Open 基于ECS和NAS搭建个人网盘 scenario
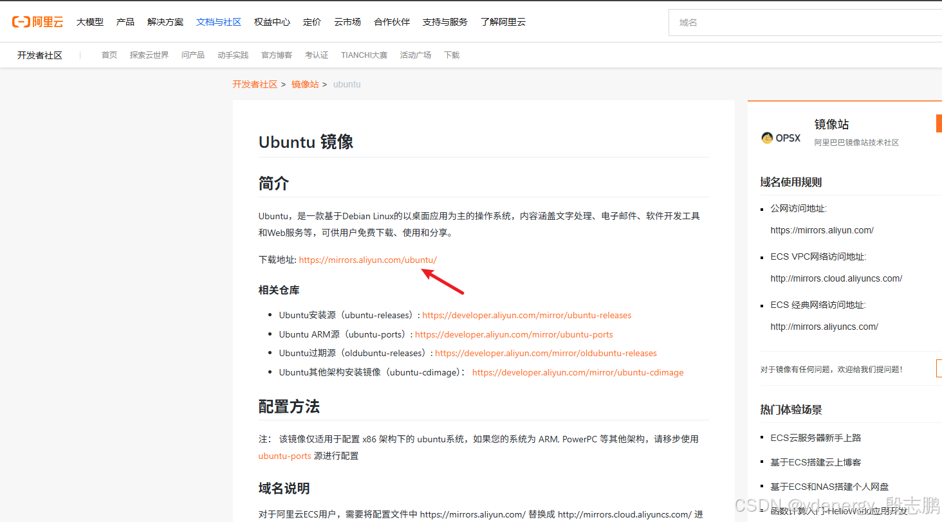This screenshot has width=942, height=522. tap(830, 487)
